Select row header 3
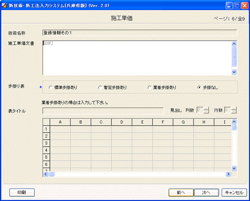Viewport: 250px width, 201px height. pos(46,143)
